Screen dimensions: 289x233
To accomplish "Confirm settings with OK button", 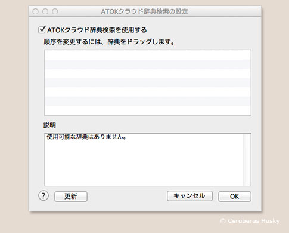I will click(x=235, y=197).
